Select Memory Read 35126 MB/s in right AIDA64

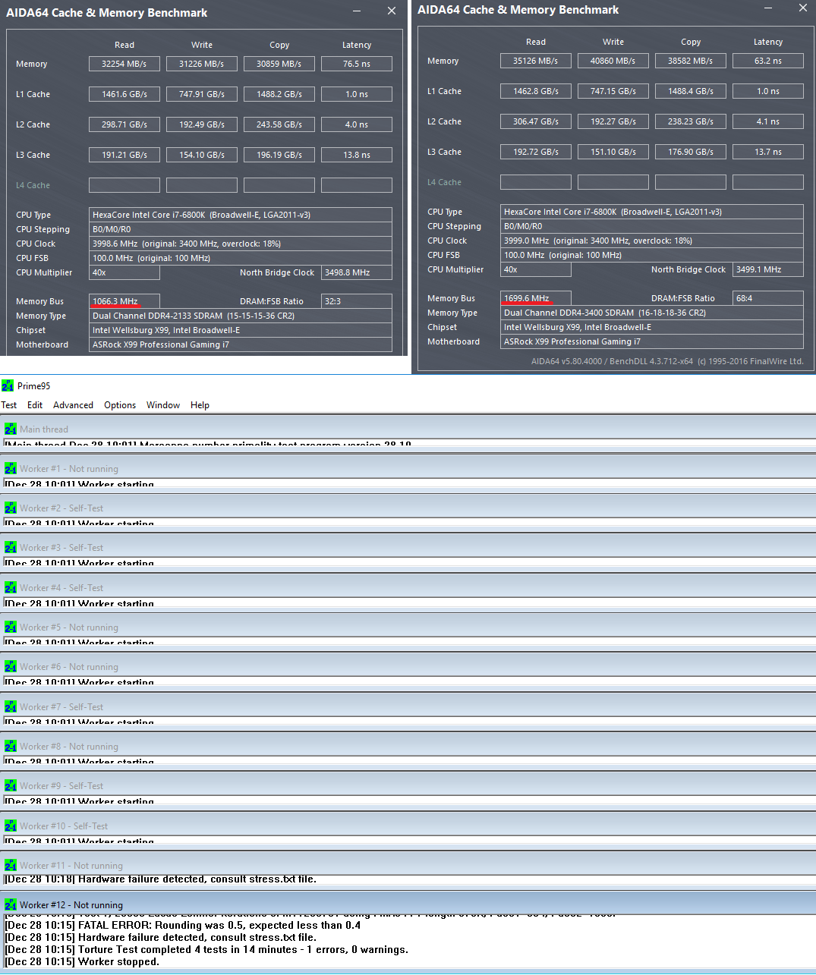point(536,61)
